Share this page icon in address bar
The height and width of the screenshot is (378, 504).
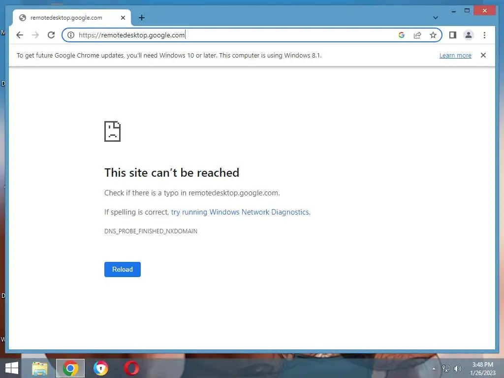pos(417,35)
